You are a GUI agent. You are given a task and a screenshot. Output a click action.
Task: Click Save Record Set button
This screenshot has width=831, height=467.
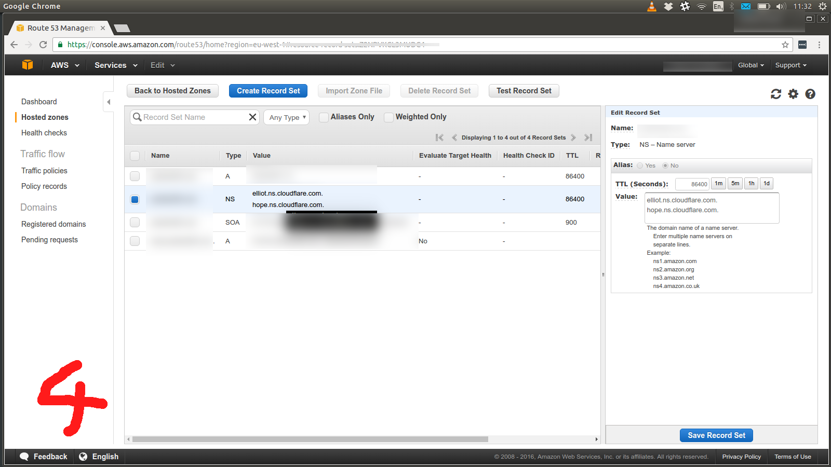point(716,435)
